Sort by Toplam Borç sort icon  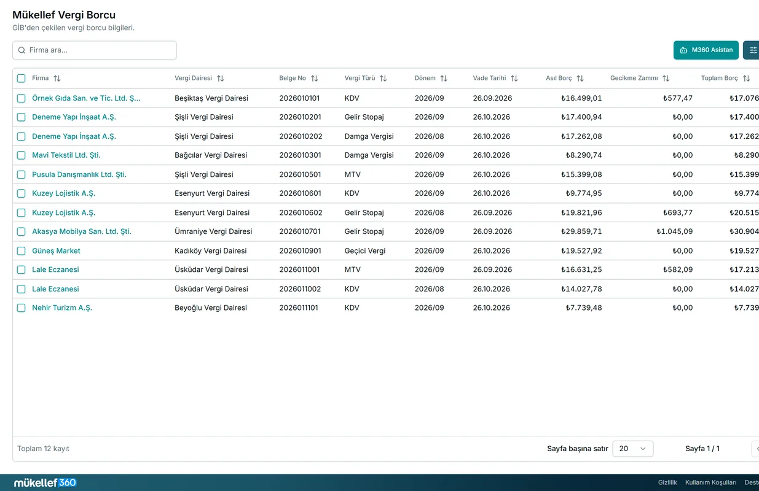point(747,79)
